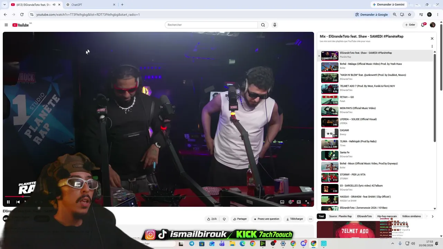Open MON PAYS (Official Music Video)
Image resolution: width=443 pixels, height=249 pixels.
pos(376,111)
